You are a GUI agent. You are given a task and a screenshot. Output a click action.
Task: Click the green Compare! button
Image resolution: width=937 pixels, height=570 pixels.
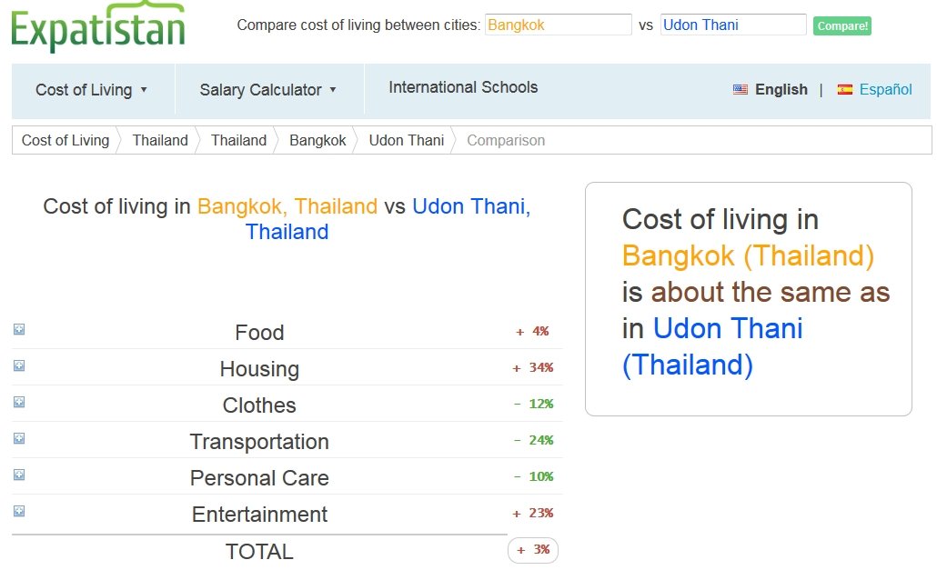click(842, 25)
